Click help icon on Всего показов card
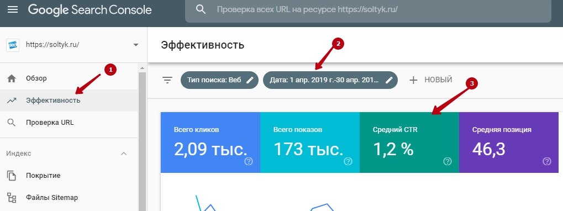This screenshot has width=563, height=211. coord(348,161)
